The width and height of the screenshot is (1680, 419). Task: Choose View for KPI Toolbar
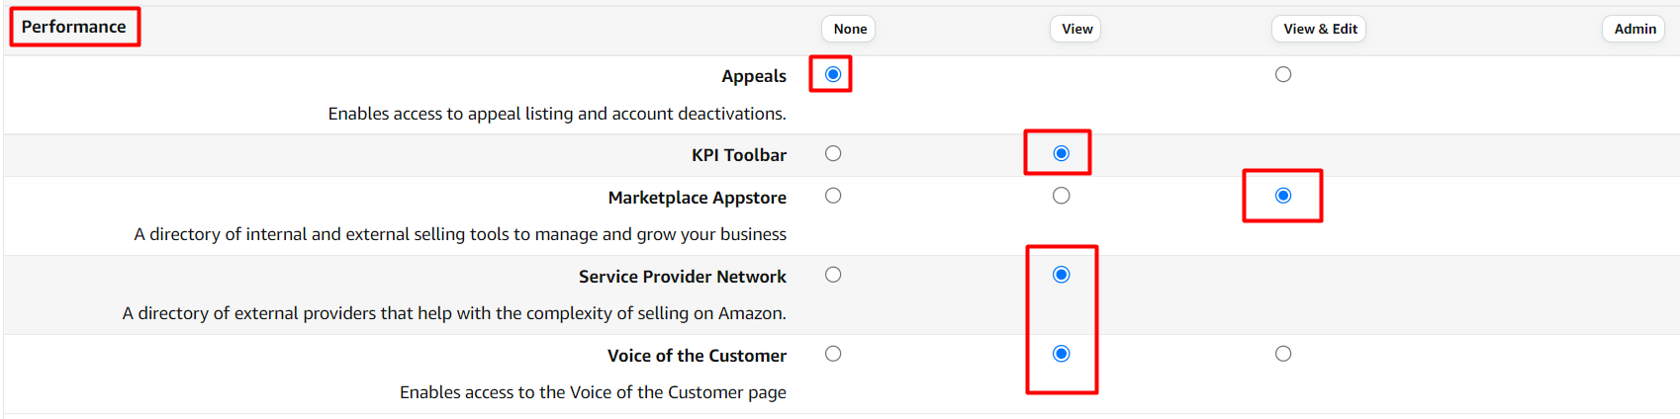point(1061,153)
